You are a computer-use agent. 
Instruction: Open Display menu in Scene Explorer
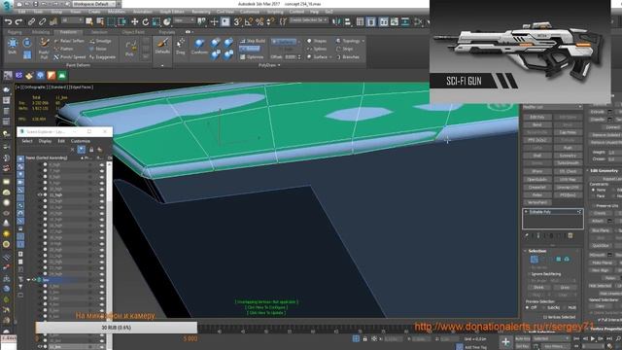tap(45, 141)
